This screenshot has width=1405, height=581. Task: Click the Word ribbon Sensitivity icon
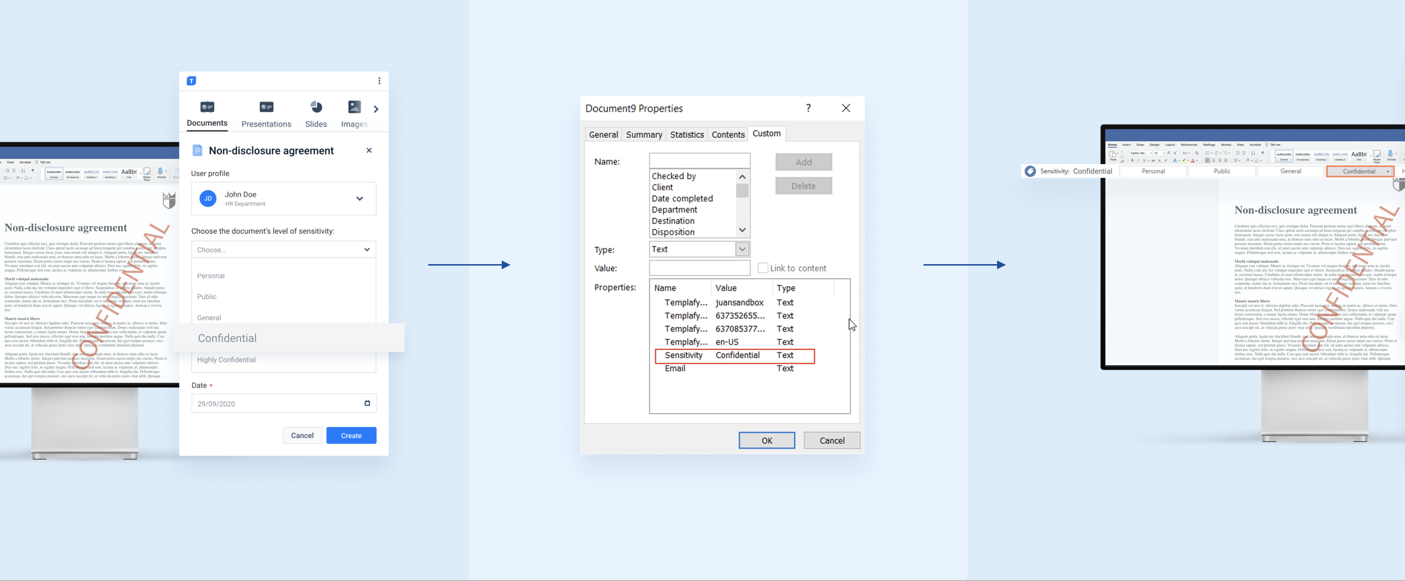[x=1030, y=171]
